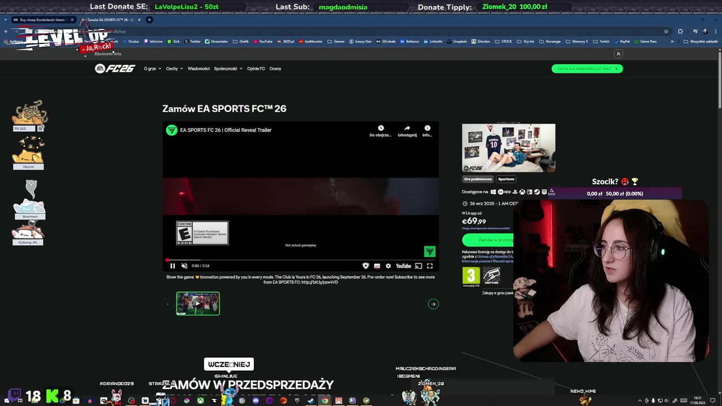
Task: Open the trailer title link
Action: (226, 130)
